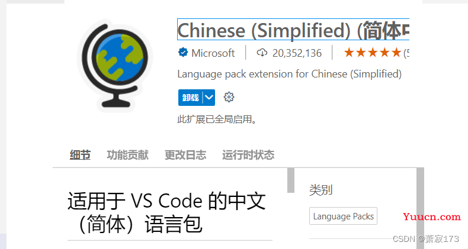Click the readme content scrollbar thumb
This screenshot has height=249, width=468.
(x=291, y=180)
